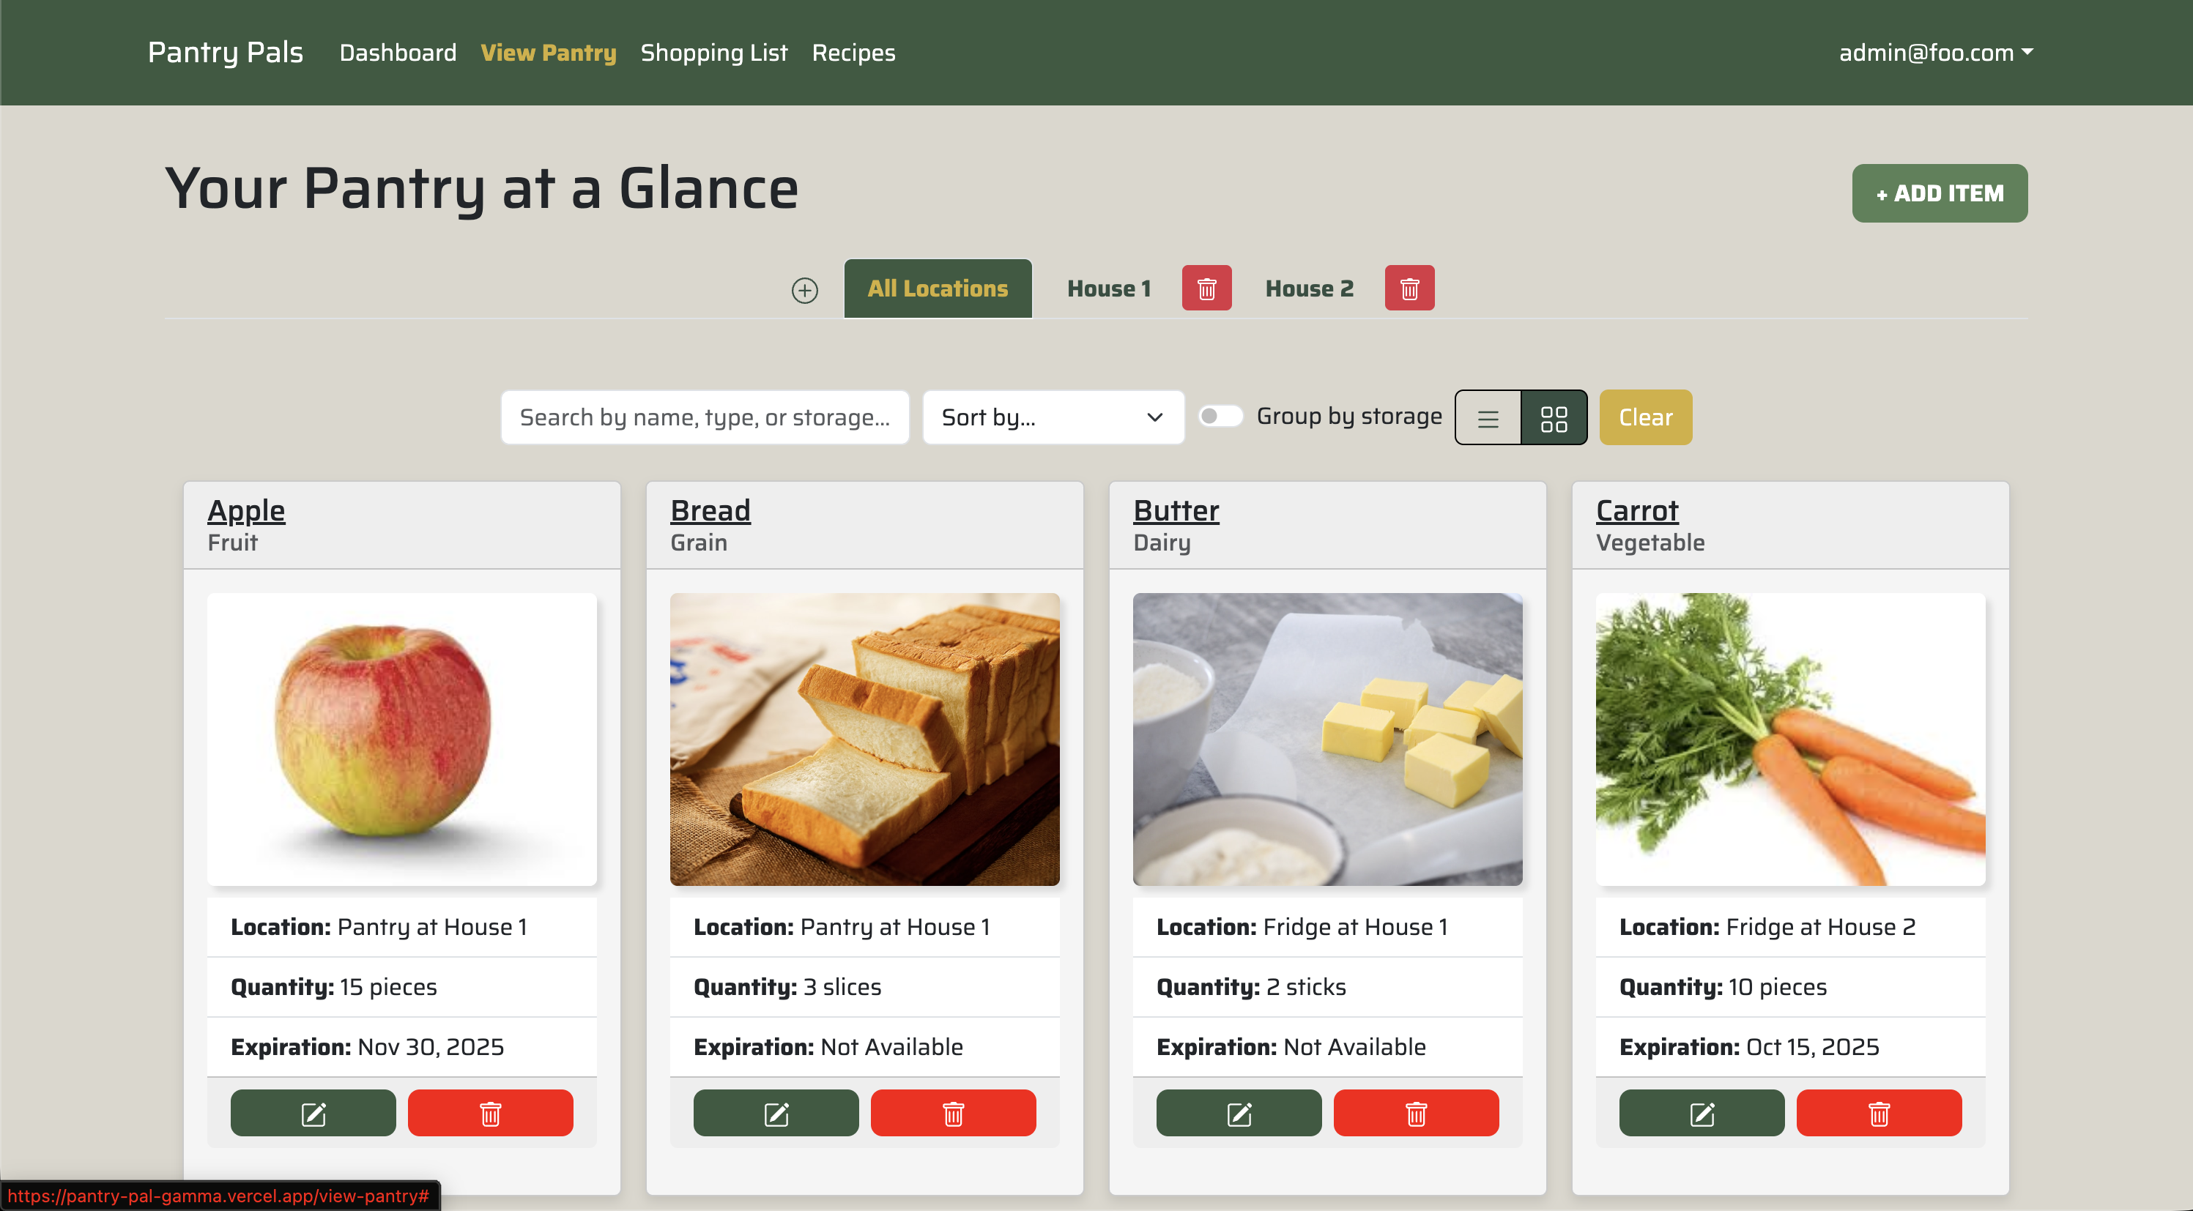Screen dimensions: 2193x1211
Task: Click inside the search by name field
Action: coord(705,417)
